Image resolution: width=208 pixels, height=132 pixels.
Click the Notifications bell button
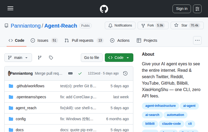(x=120, y=25)
